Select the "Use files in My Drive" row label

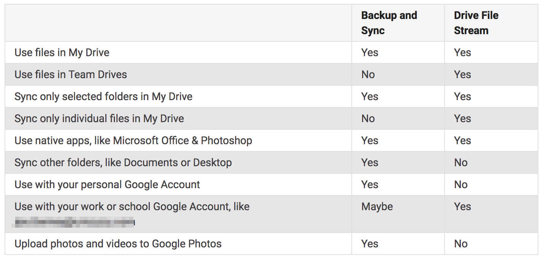pos(62,52)
